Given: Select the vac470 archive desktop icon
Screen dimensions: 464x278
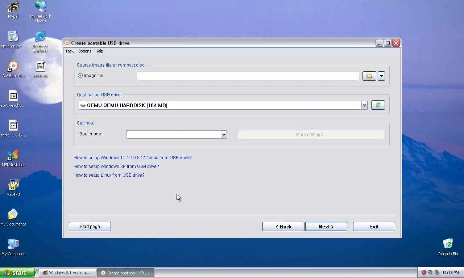Looking at the screenshot, I should click(13, 188).
